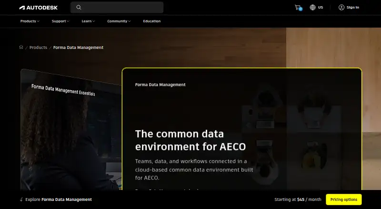
Task: Expand the Learn menu
Action: pos(88,21)
